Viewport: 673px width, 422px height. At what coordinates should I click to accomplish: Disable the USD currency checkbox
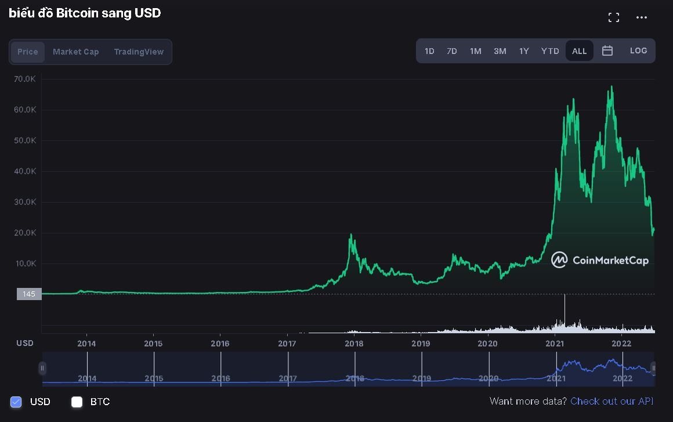tap(17, 402)
